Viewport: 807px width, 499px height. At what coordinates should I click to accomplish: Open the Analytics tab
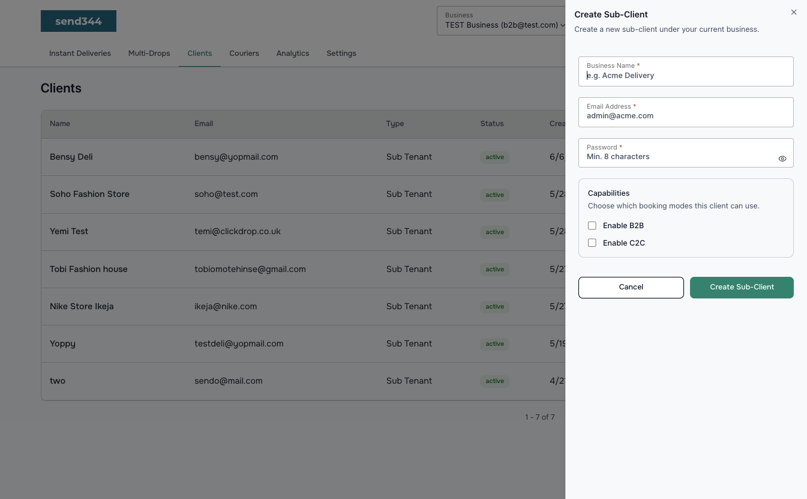tap(293, 53)
